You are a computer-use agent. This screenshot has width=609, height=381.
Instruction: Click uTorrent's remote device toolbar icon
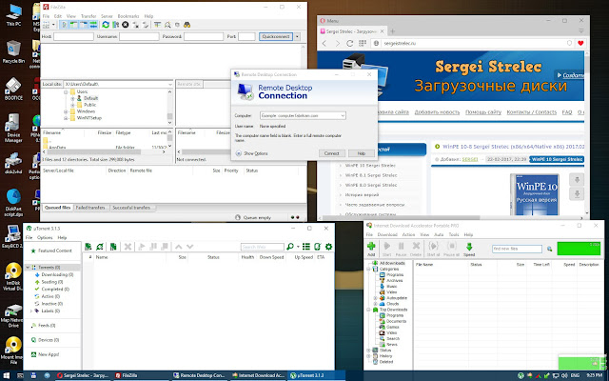[317, 247]
